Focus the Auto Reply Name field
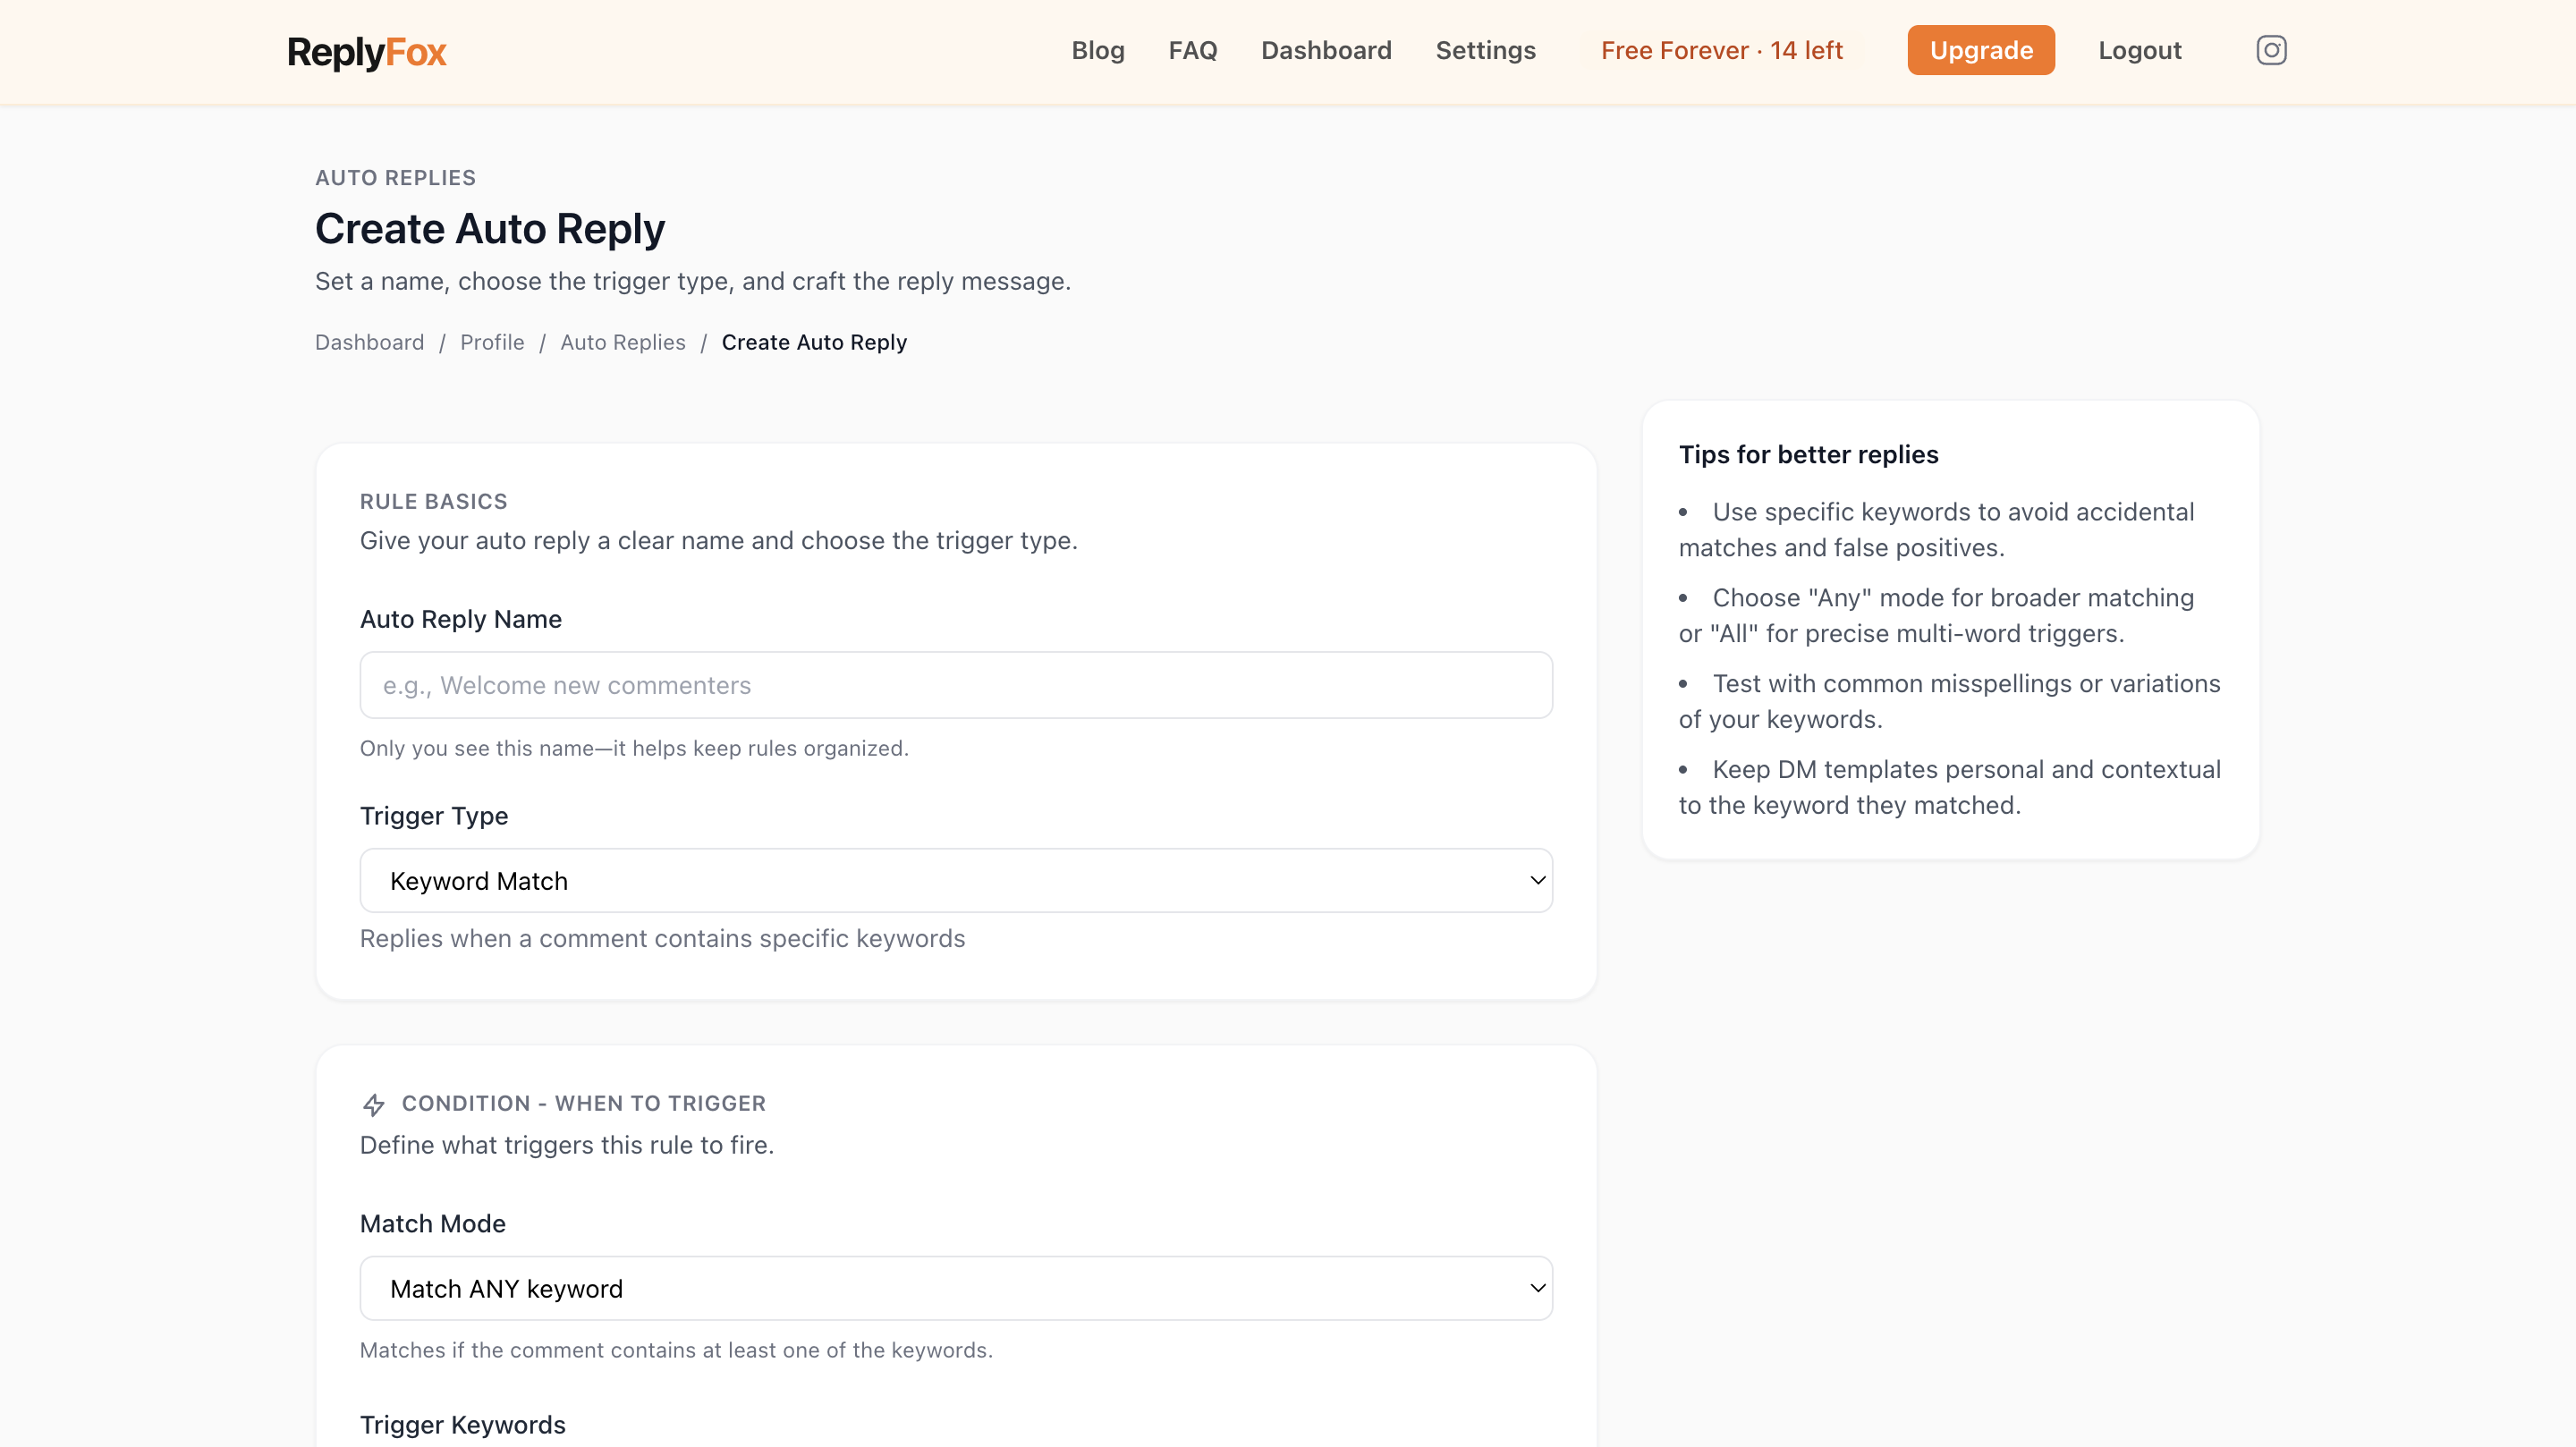Screen dimensions: 2576x1447 (x=955, y=685)
